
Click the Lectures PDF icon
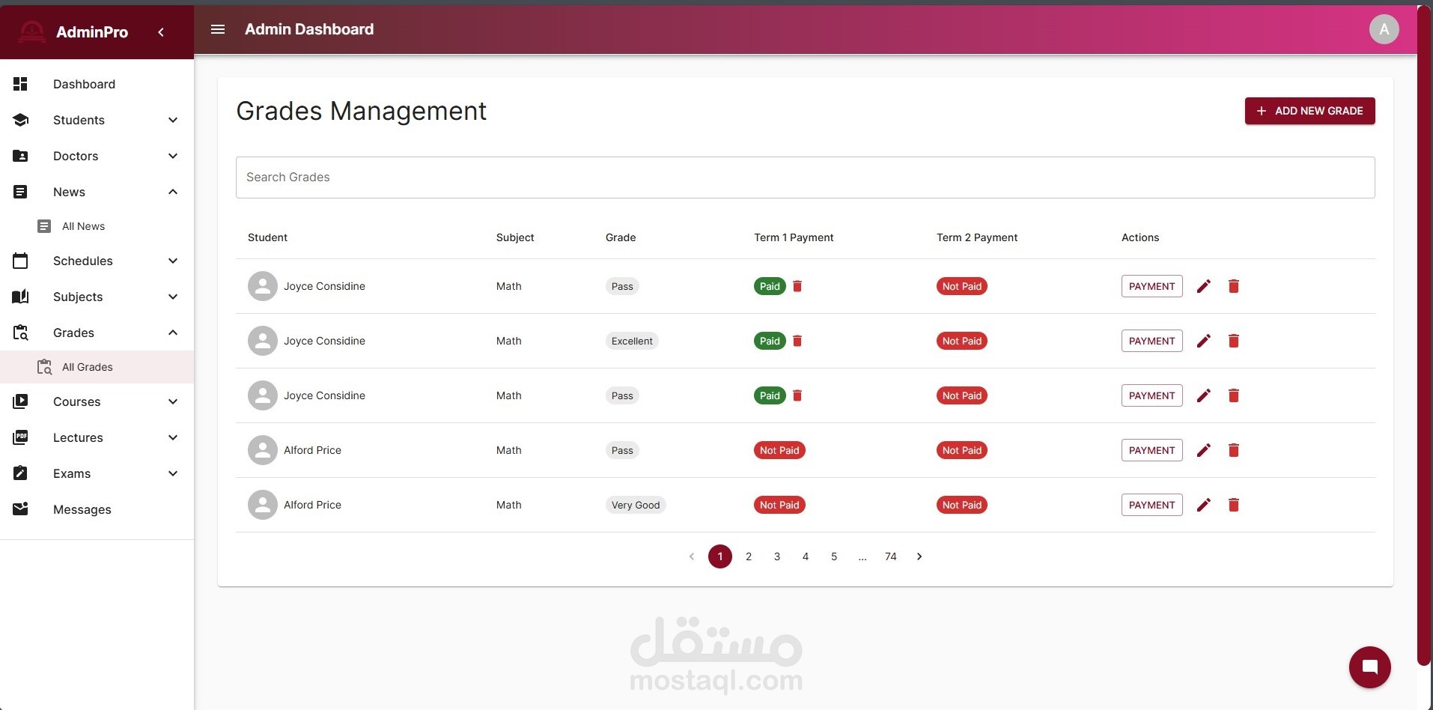point(20,437)
